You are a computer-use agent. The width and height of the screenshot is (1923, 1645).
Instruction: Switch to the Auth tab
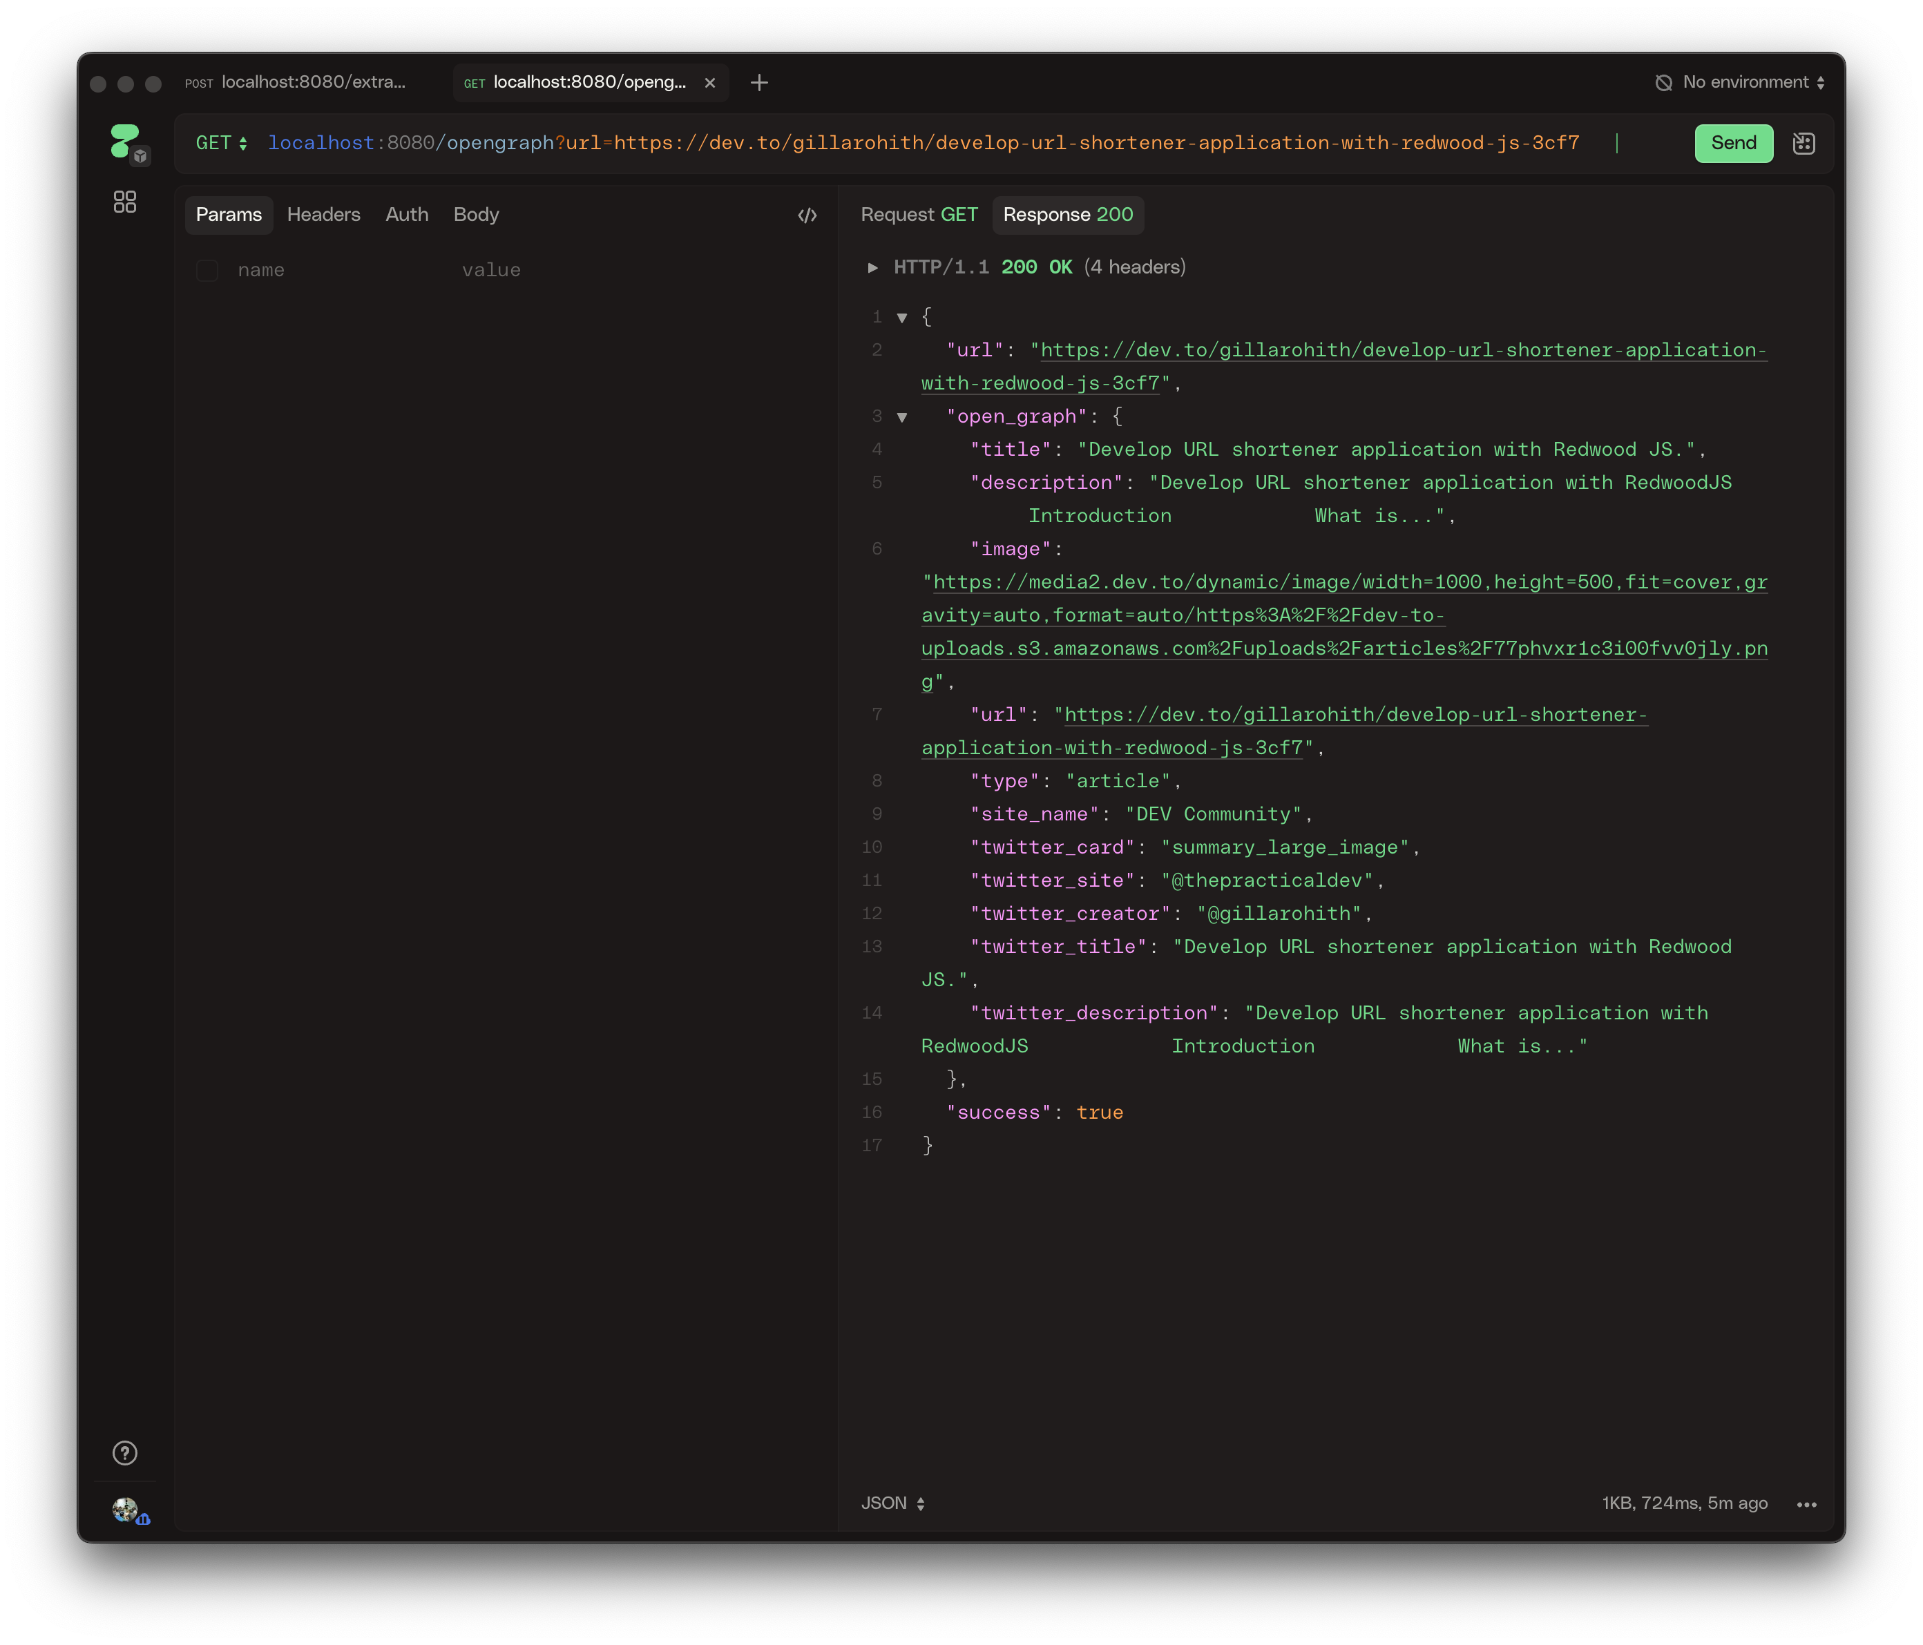click(x=407, y=214)
